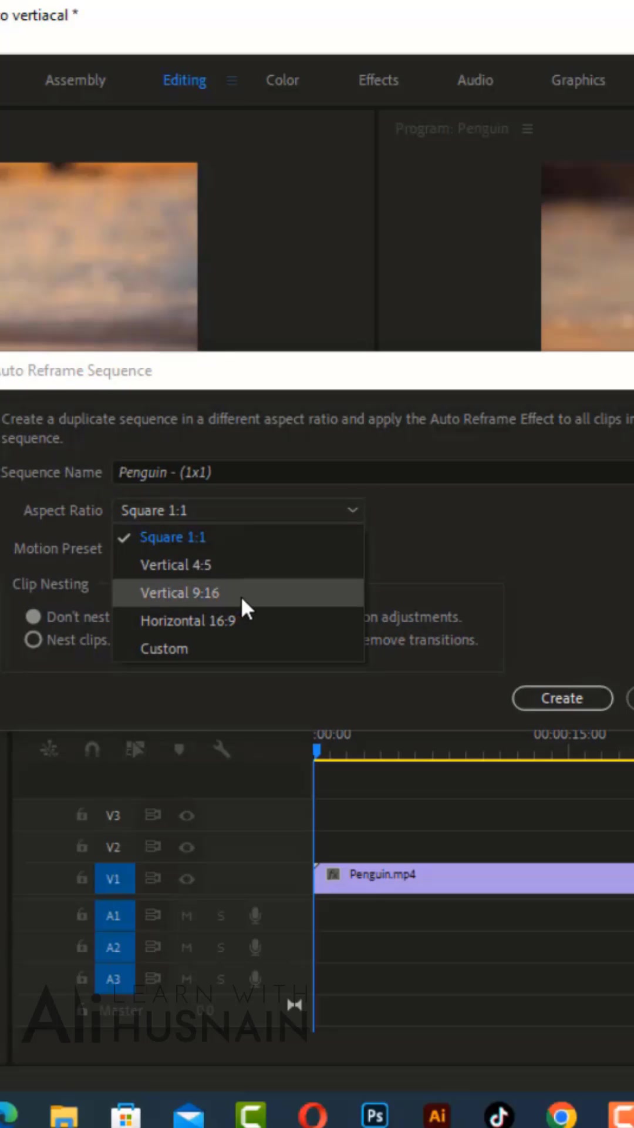This screenshot has width=634, height=1128.
Task: Toggle Linked Selection icon
Action: point(135,749)
